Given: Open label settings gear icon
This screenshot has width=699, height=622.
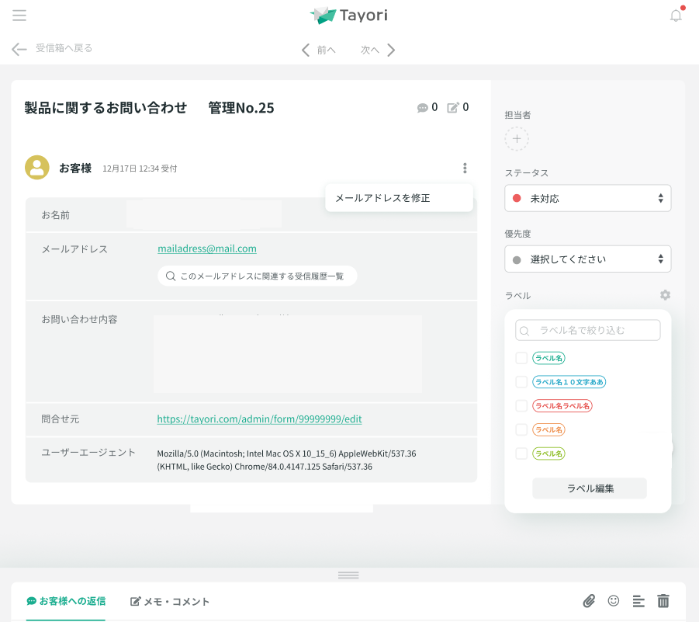Looking at the screenshot, I should 665,295.
